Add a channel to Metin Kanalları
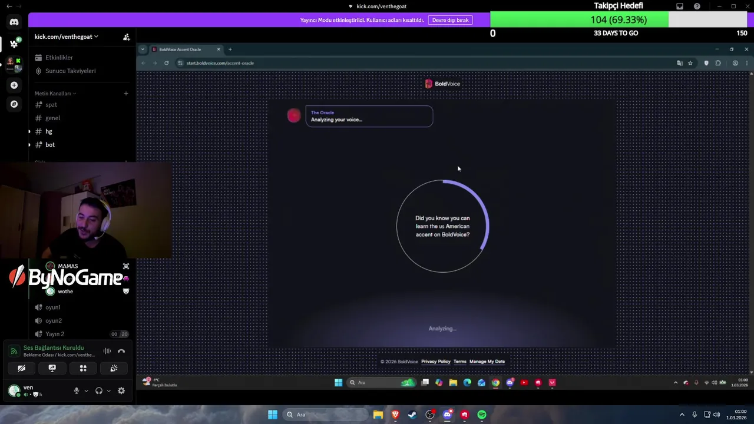The image size is (754, 424). point(125,93)
